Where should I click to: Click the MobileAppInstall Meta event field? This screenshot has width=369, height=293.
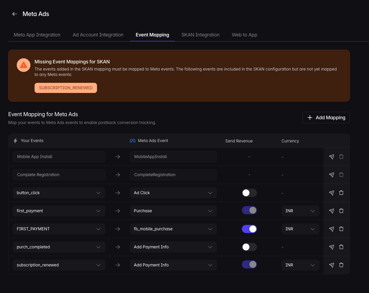173,157
